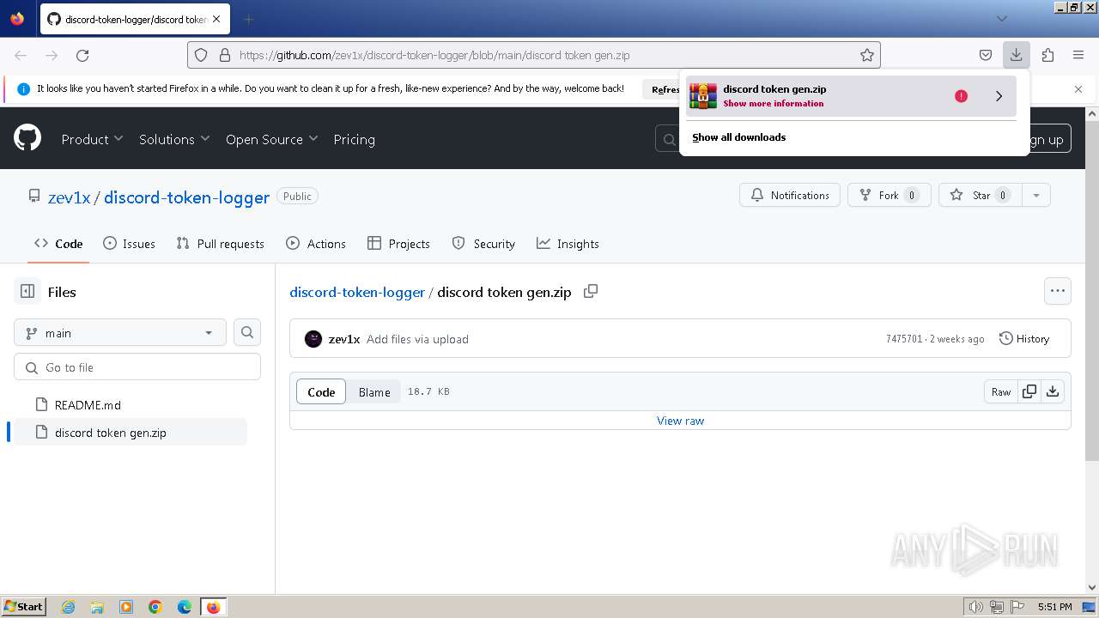Click the file search magnifier button

pyautogui.click(x=247, y=332)
